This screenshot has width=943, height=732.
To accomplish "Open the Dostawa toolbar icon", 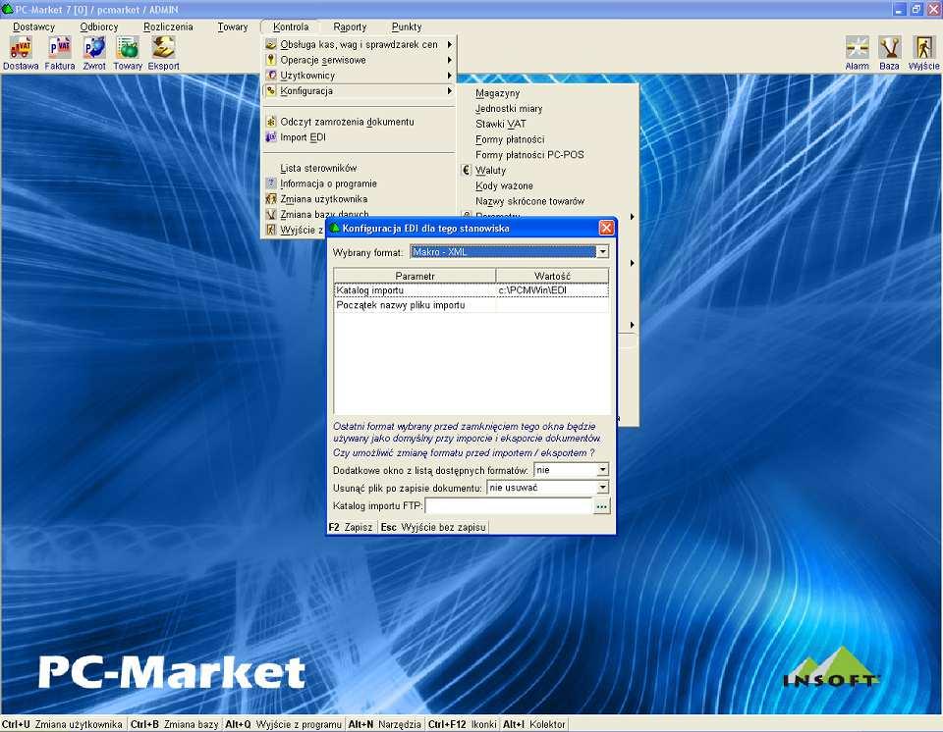I will [x=21, y=53].
